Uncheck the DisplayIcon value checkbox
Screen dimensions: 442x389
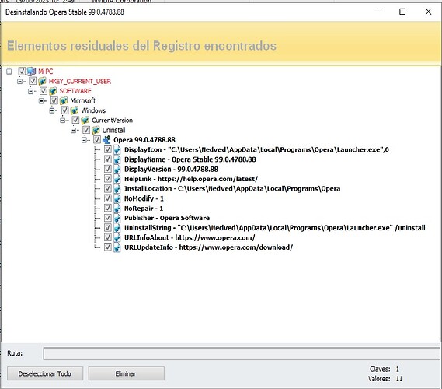(108, 149)
